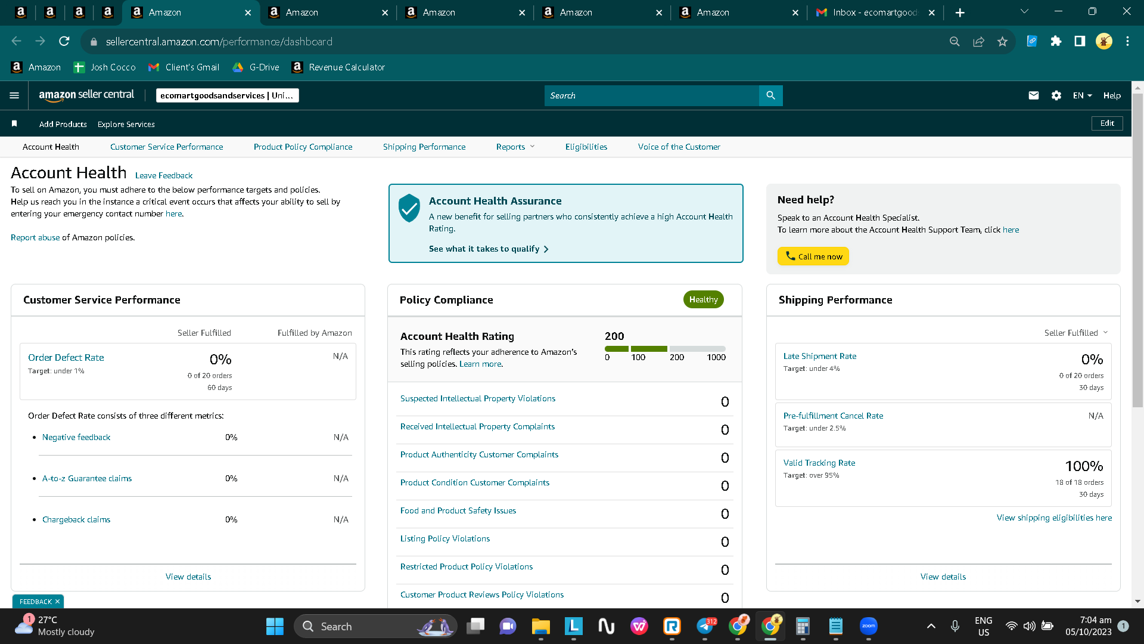
Task: Click the Revenue Calculator bookmark
Action: pos(338,67)
